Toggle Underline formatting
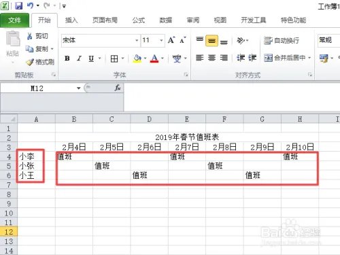The width and height of the screenshot is (340, 255). click(91, 58)
